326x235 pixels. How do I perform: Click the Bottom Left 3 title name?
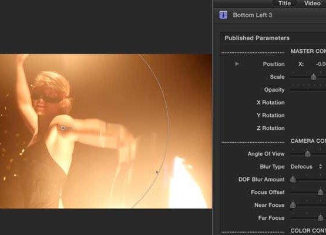pos(253,15)
